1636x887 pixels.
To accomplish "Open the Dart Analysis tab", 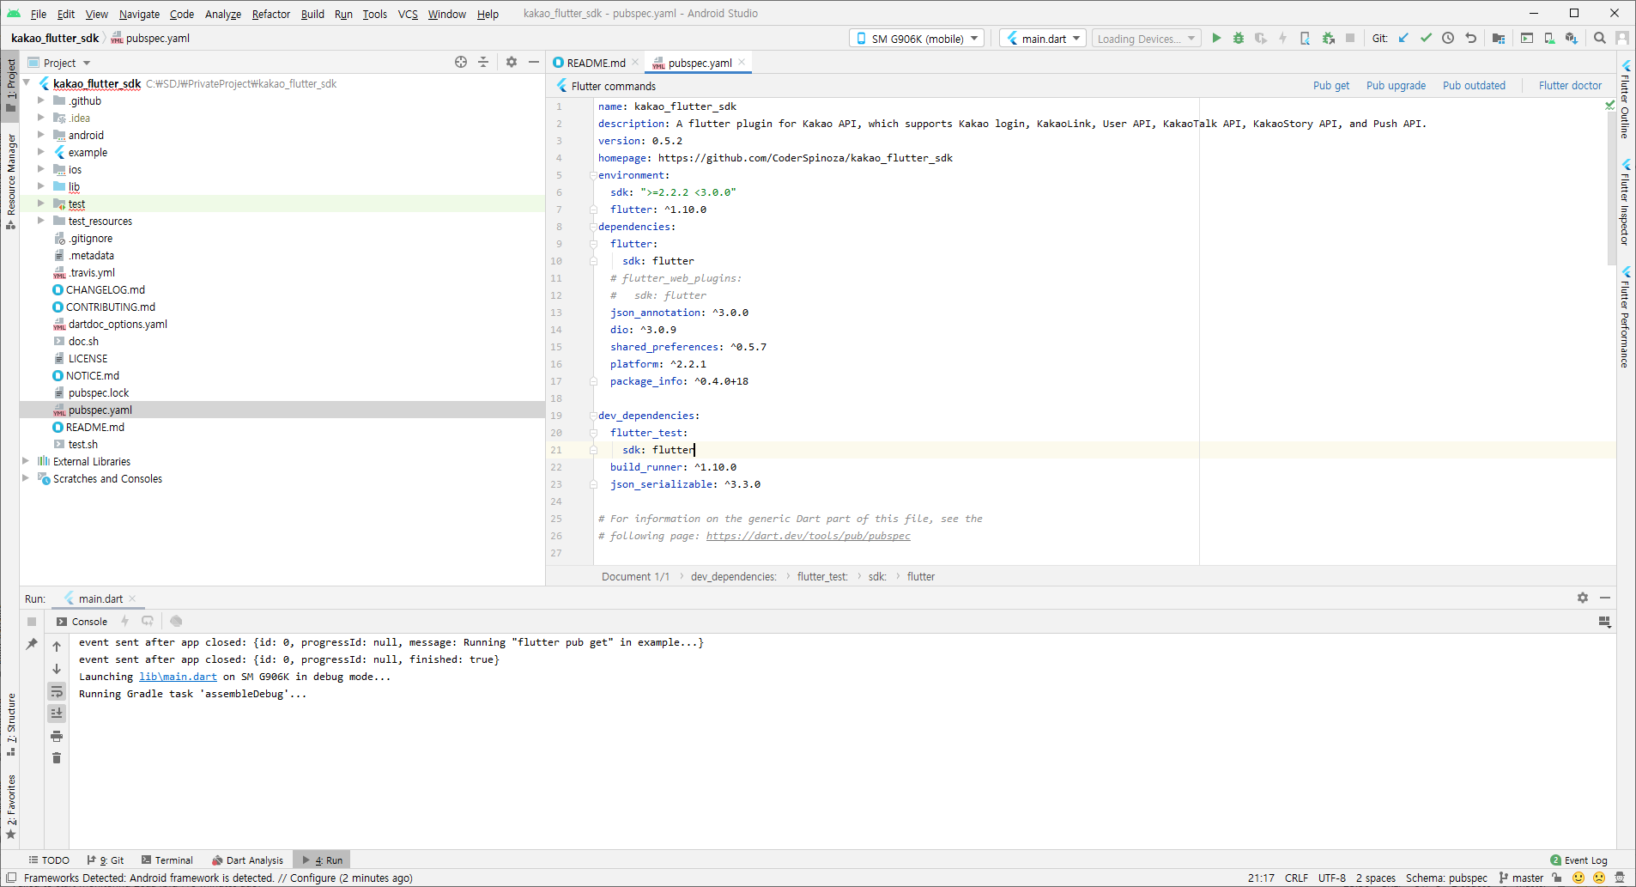I will [248, 860].
